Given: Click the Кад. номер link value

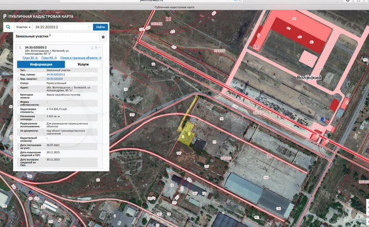Looking at the screenshot, I should coord(56,75).
